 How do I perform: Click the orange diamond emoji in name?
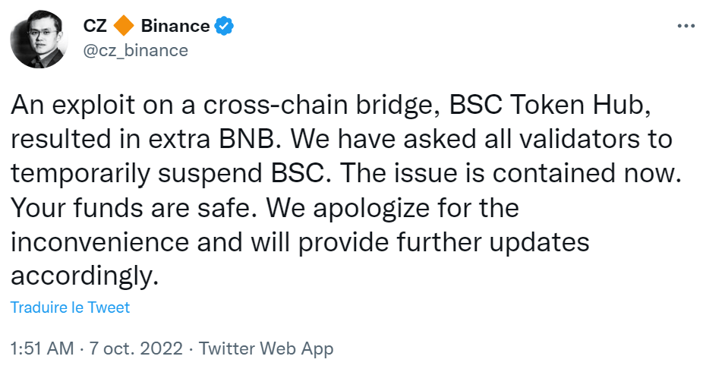click(123, 27)
